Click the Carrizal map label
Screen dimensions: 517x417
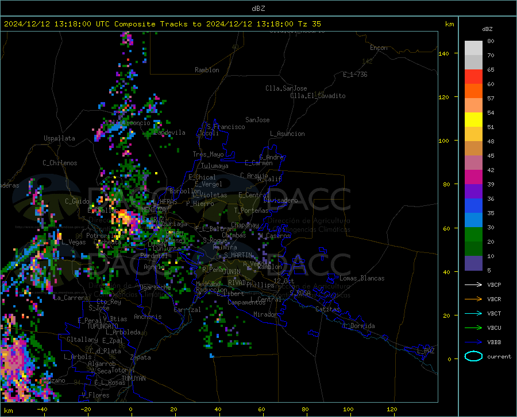click(187, 310)
